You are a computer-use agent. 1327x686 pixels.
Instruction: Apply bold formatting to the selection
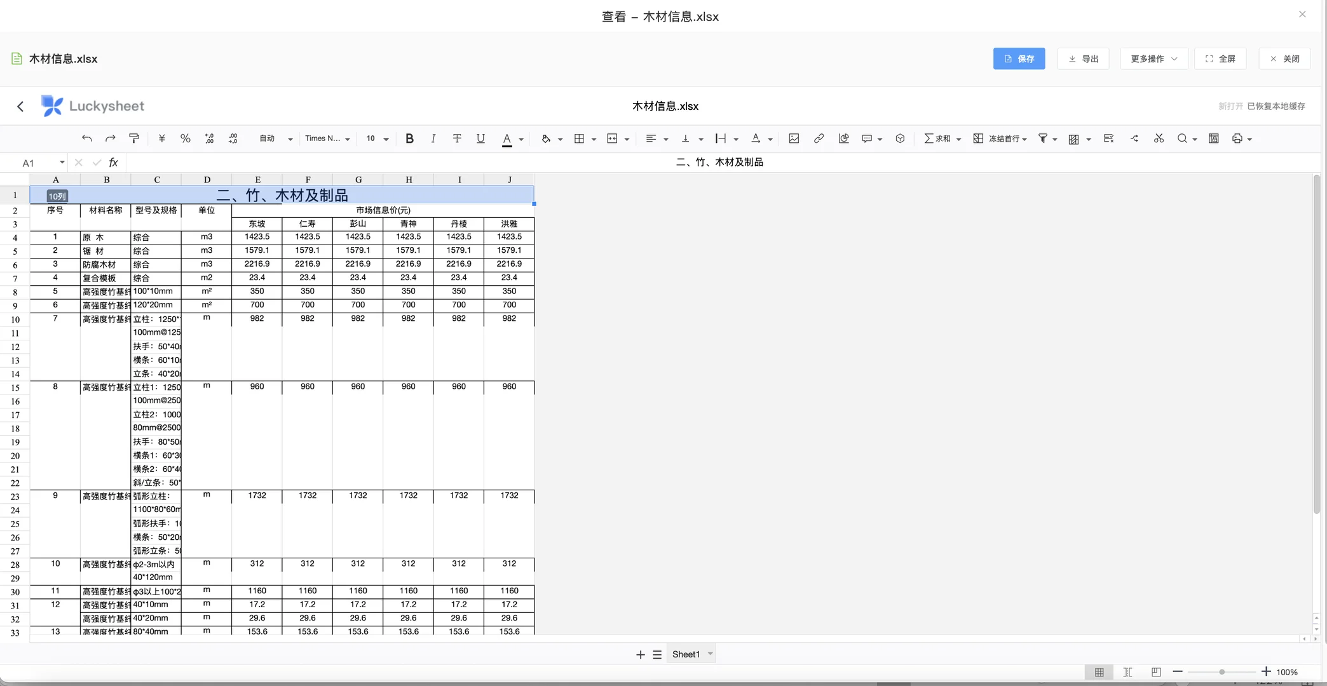(x=409, y=138)
